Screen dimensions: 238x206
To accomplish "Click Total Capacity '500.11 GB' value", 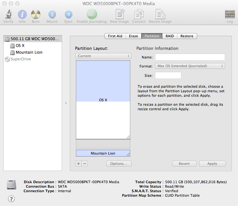I will [196, 182].
